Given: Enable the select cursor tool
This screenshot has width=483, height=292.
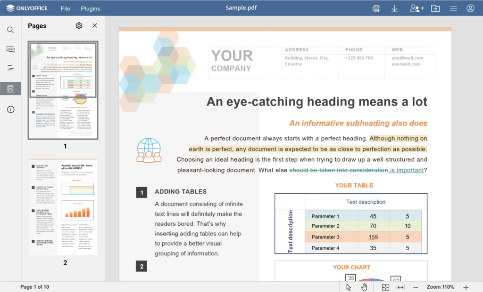Looking at the screenshot, I should (x=349, y=287).
